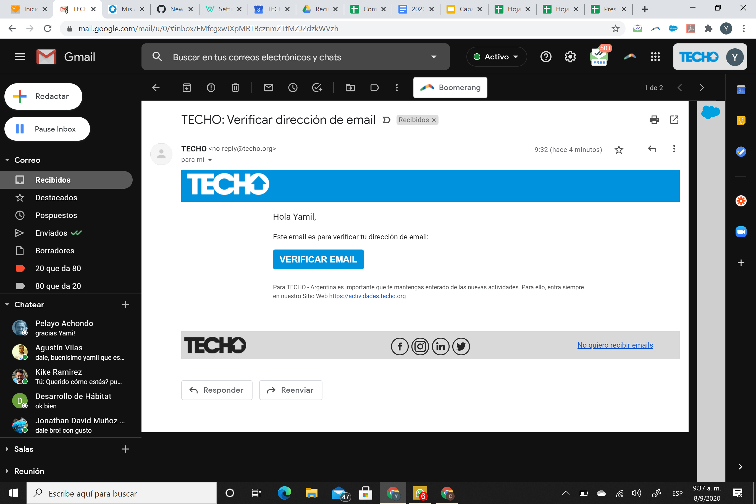
Task: Open the actividades.techo.org link
Action: (367, 296)
